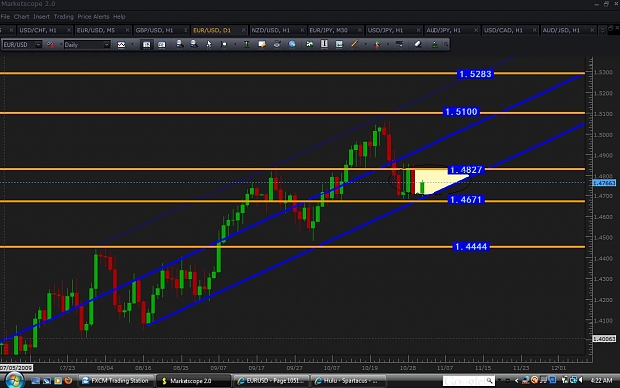
Task: Open Hulu - Spartacus window in the taskbar
Action: (x=348, y=381)
